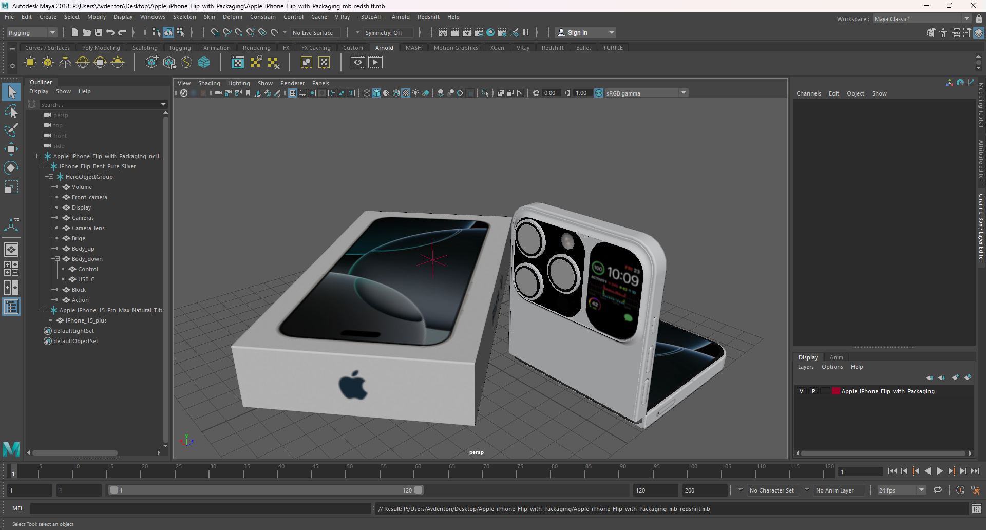Undo the last action
The image size is (986, 530).
pyautogui.click(x=110, y=32)
